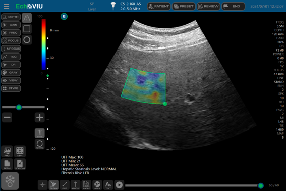Open the PRESET menu
The image size is (286, 191).
click(x=184, y=6)
